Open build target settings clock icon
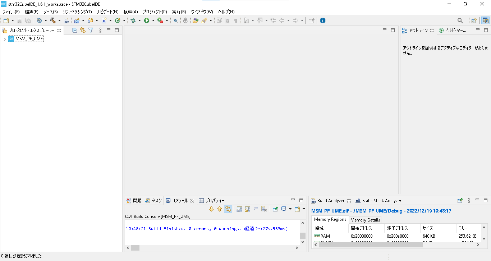 pos(39,20)
